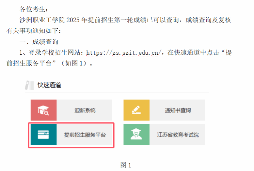Click the gray books icon beside 快速通道
Image resolution: width=254 pixels, height=171 pixels.
click(29, 85)
